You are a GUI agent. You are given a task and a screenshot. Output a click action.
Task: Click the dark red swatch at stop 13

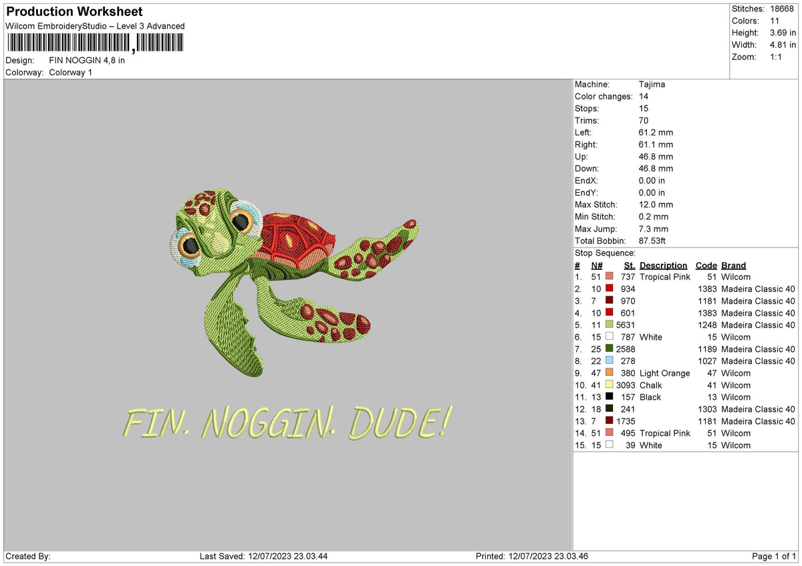609,421
